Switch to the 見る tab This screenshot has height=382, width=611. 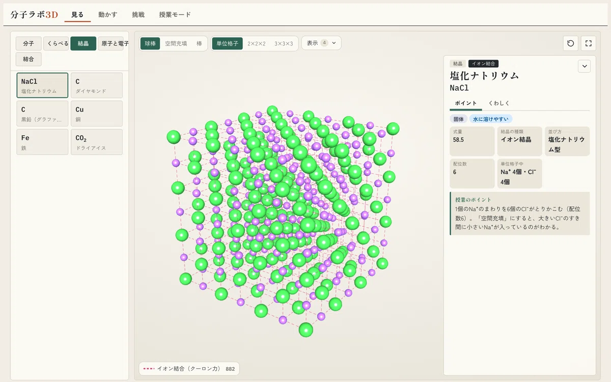click(77, 15)
